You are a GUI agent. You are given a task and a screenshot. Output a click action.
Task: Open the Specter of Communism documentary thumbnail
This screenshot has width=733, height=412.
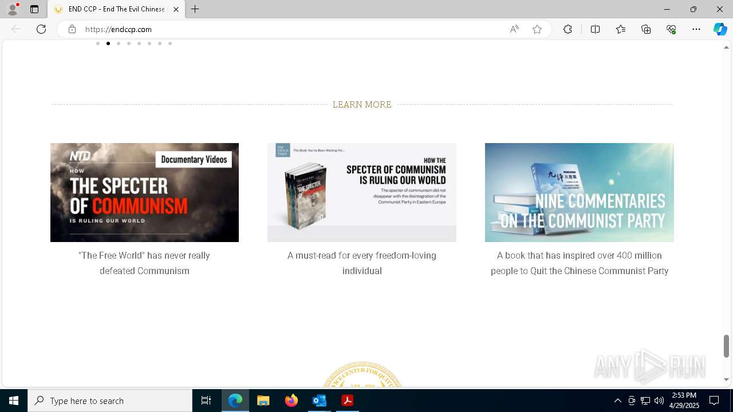[144, 192]
